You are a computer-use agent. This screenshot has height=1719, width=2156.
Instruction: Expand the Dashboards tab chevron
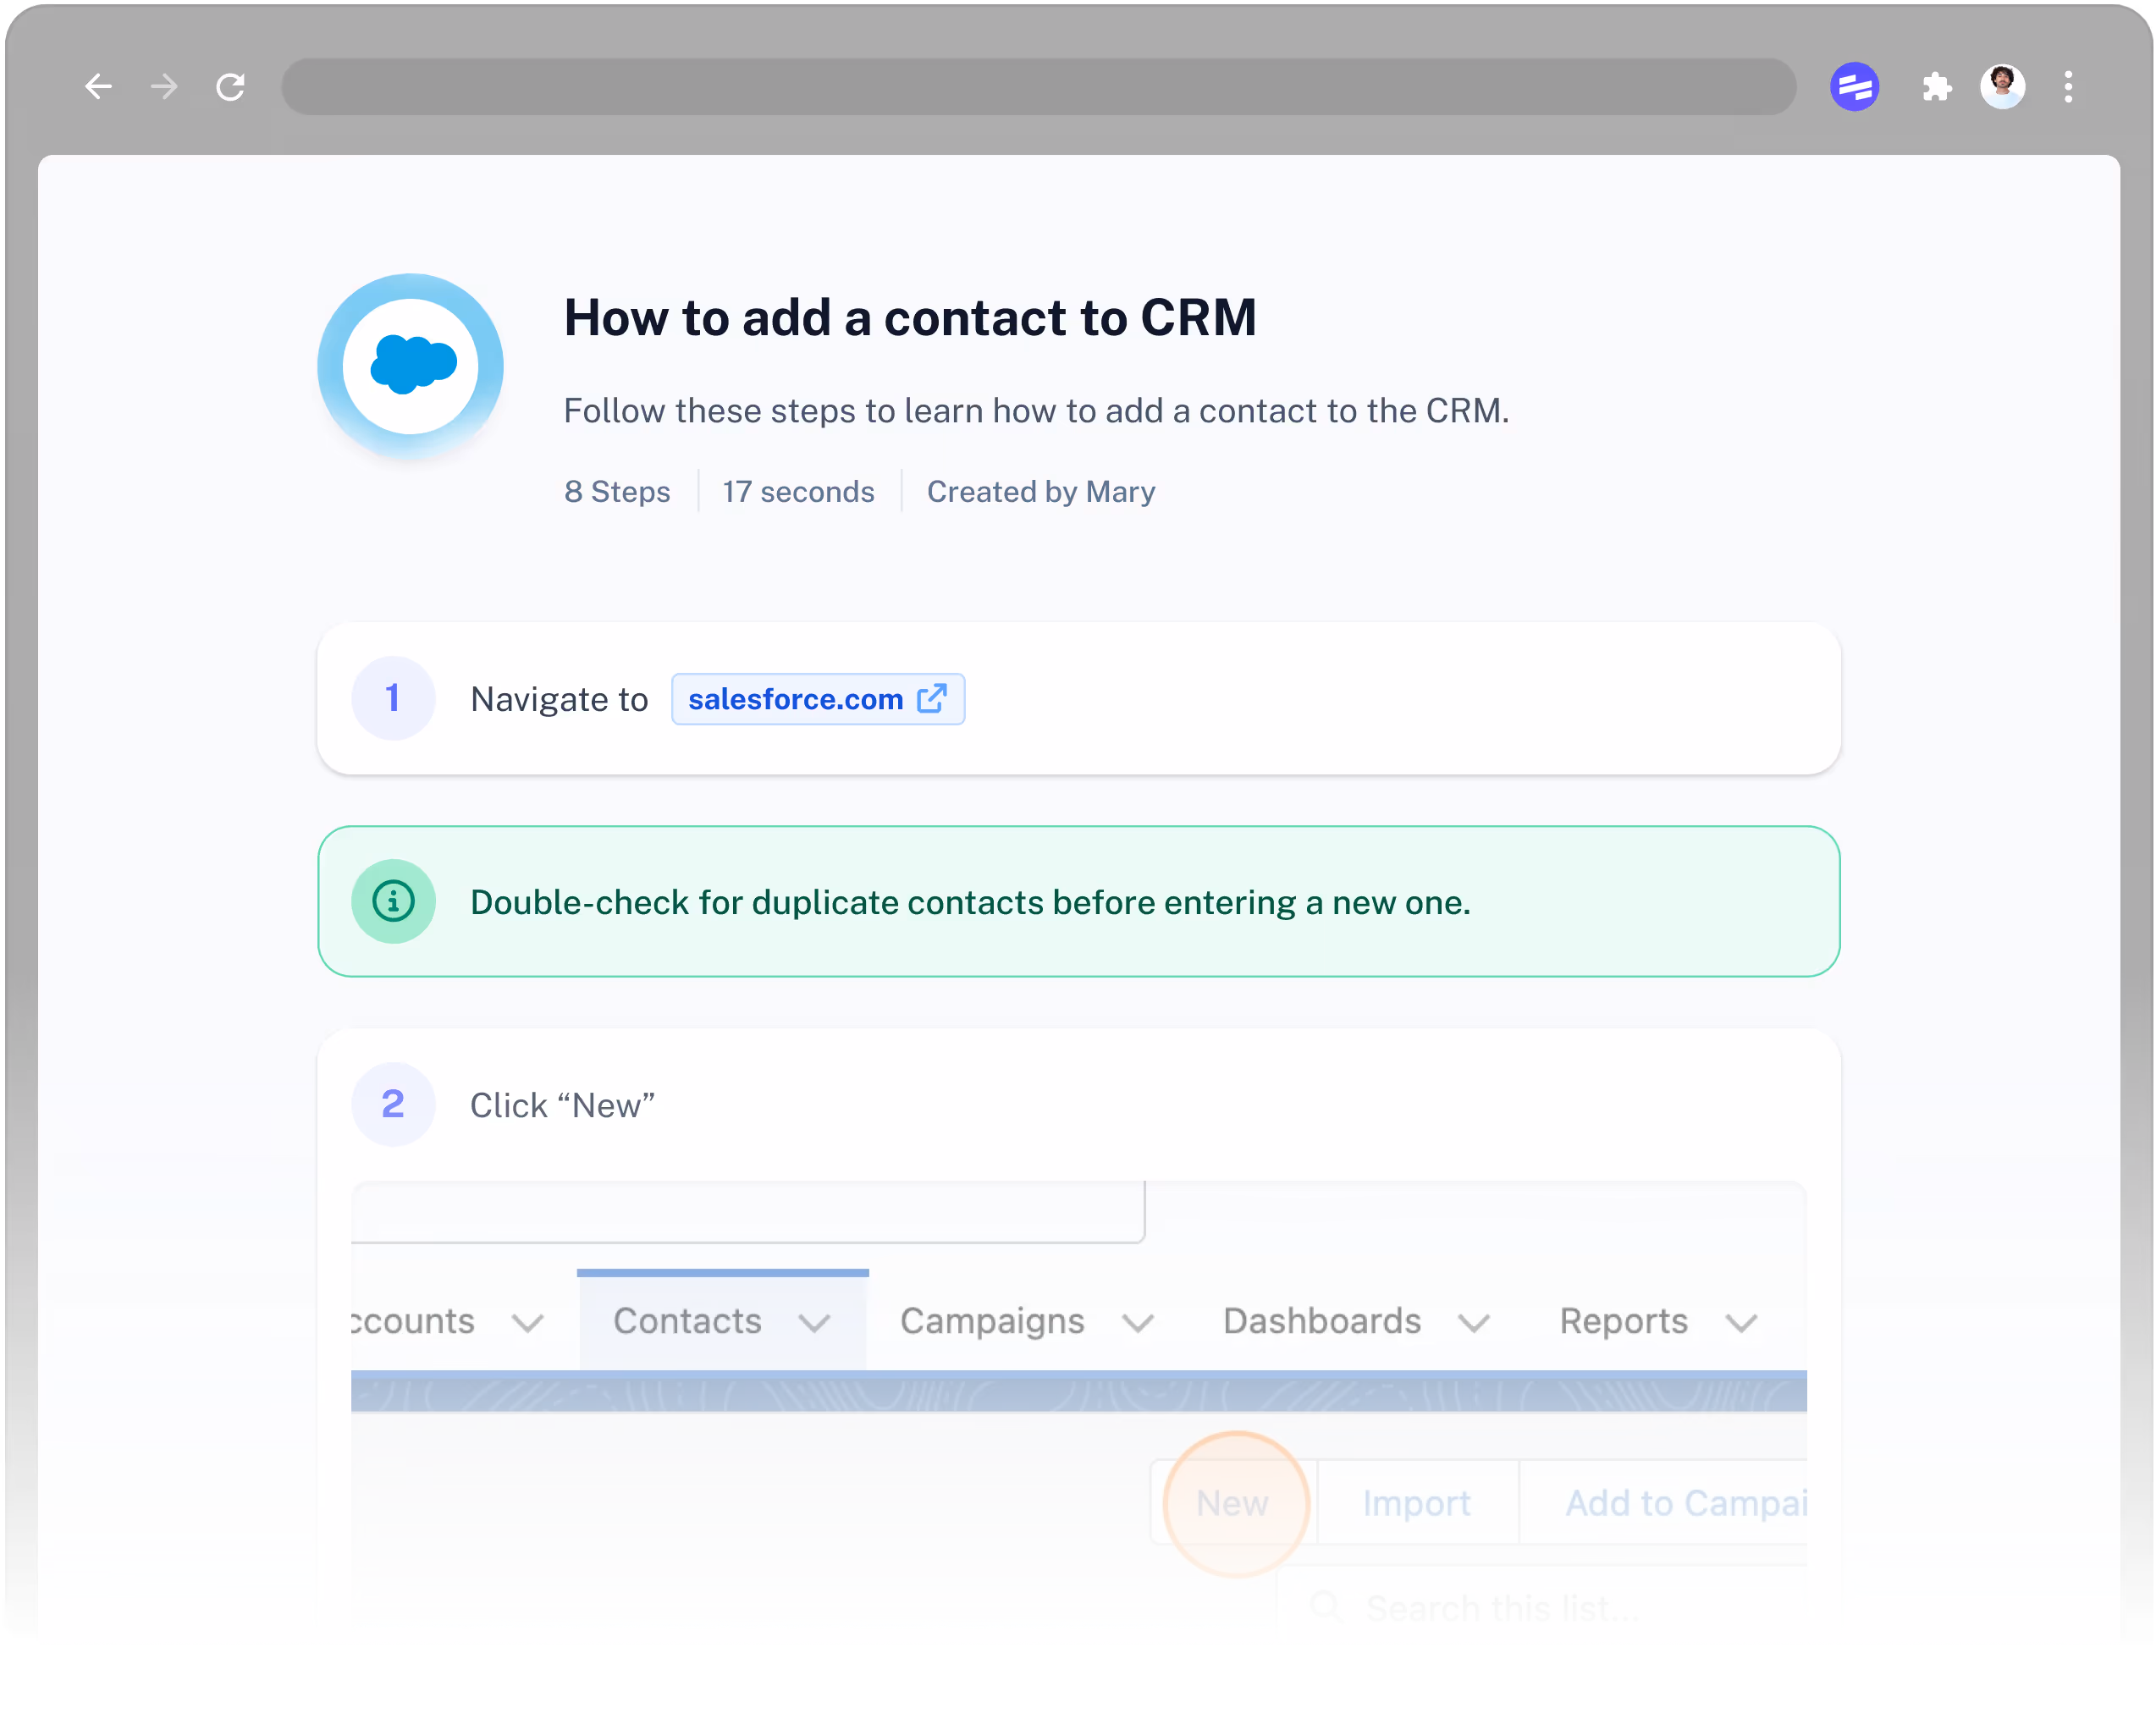(x=1474, y=1323)
